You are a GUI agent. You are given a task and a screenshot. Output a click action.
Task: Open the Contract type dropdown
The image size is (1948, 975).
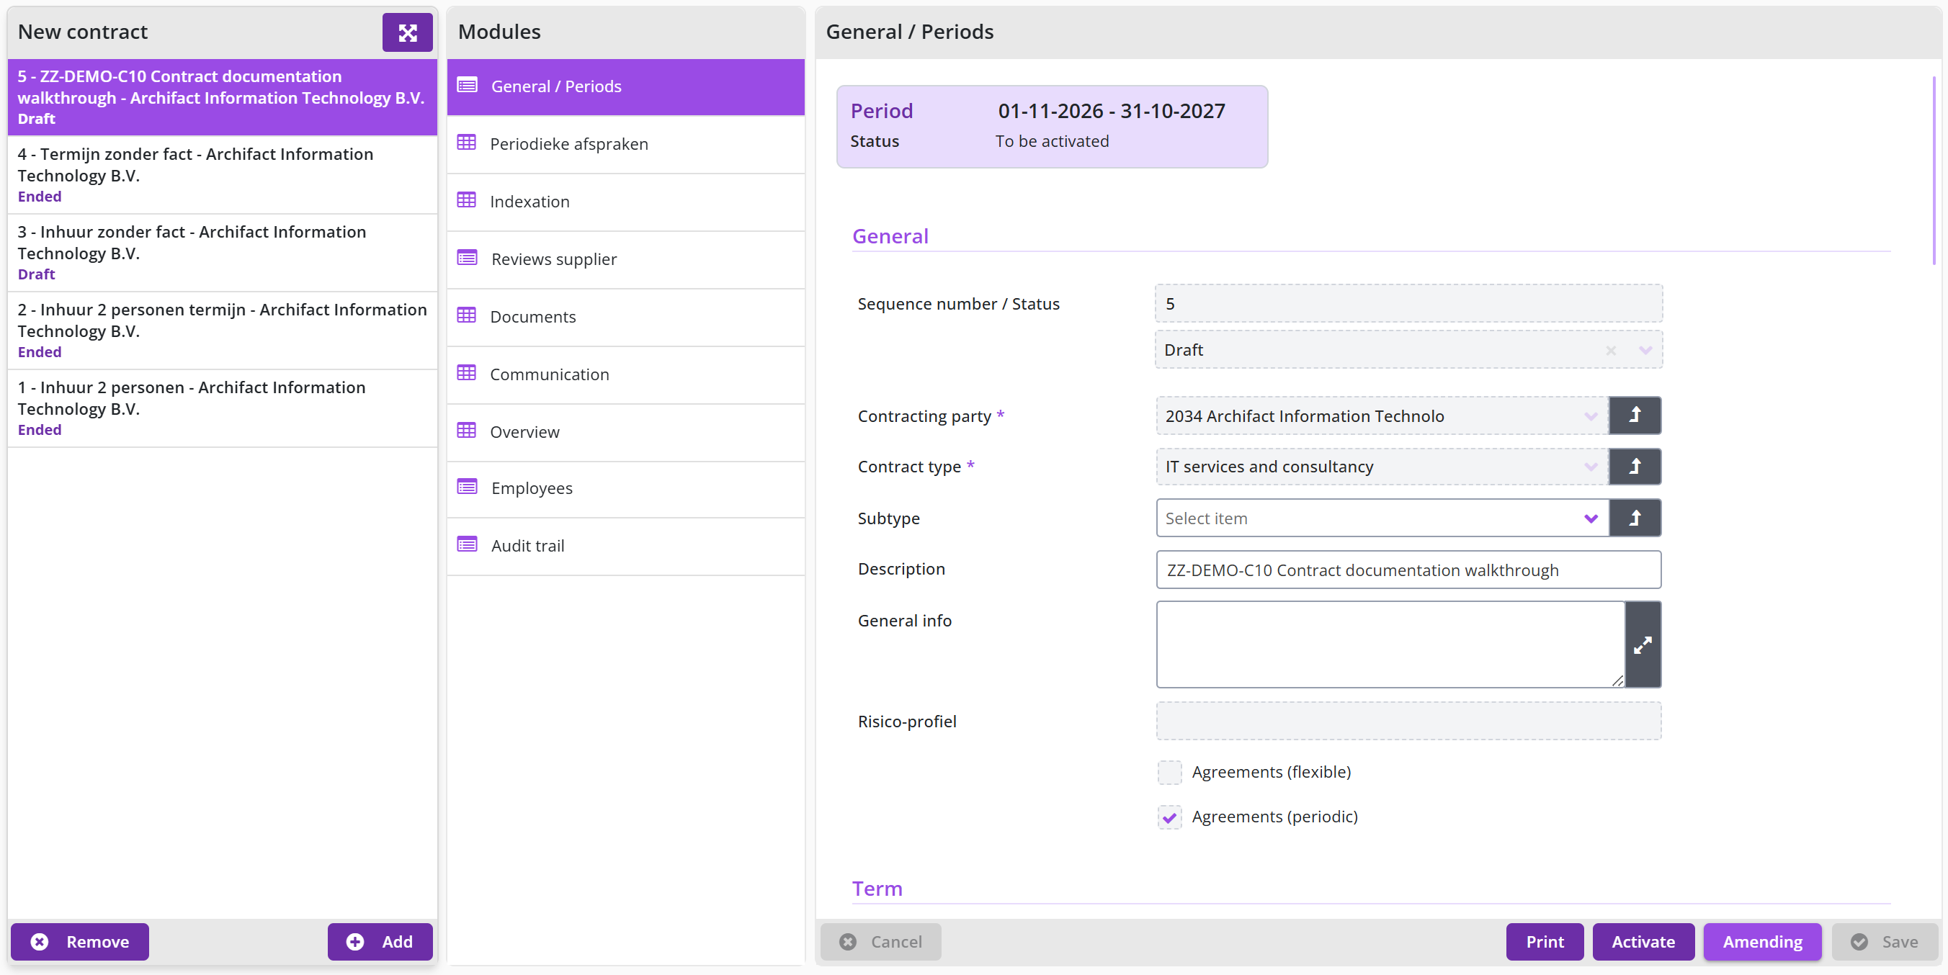1590,467
